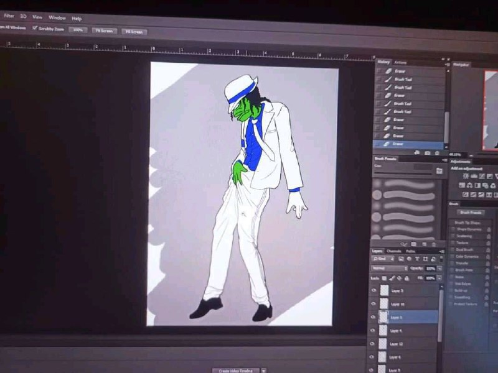Add a Color Balance adjustment

click(470, 185)
